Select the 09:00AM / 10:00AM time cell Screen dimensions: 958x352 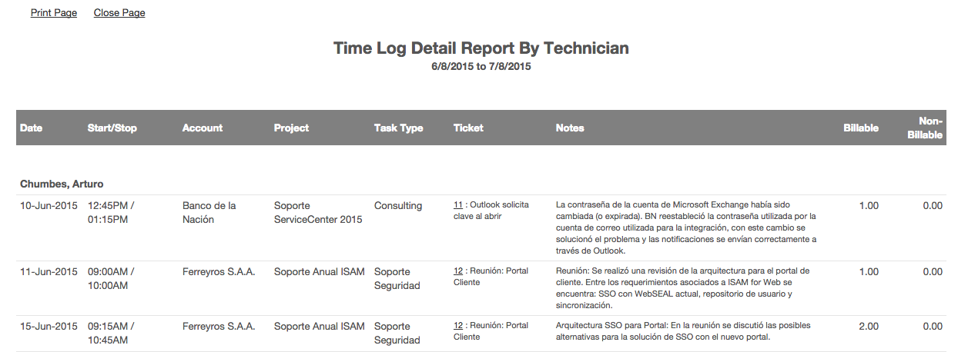pos(112,279)
